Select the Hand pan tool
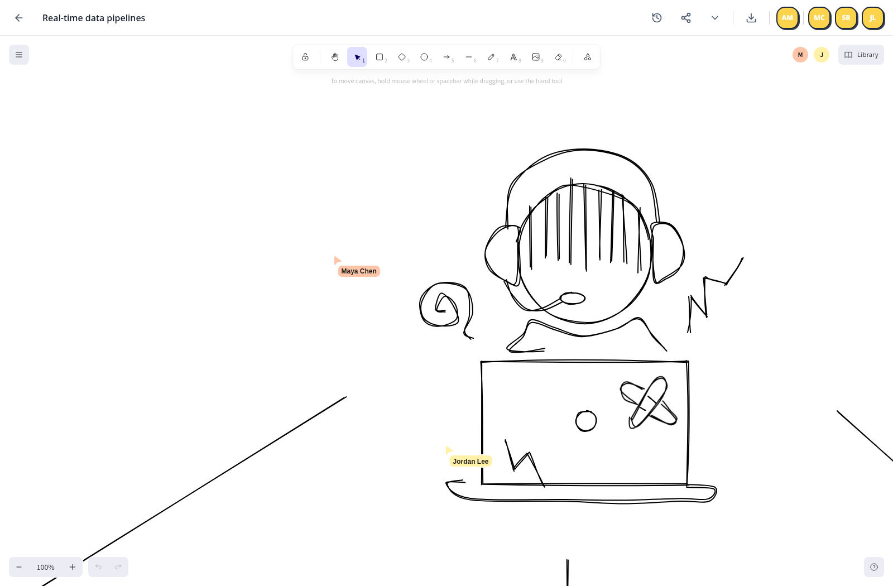893x586 pixels. click(335, 57)
